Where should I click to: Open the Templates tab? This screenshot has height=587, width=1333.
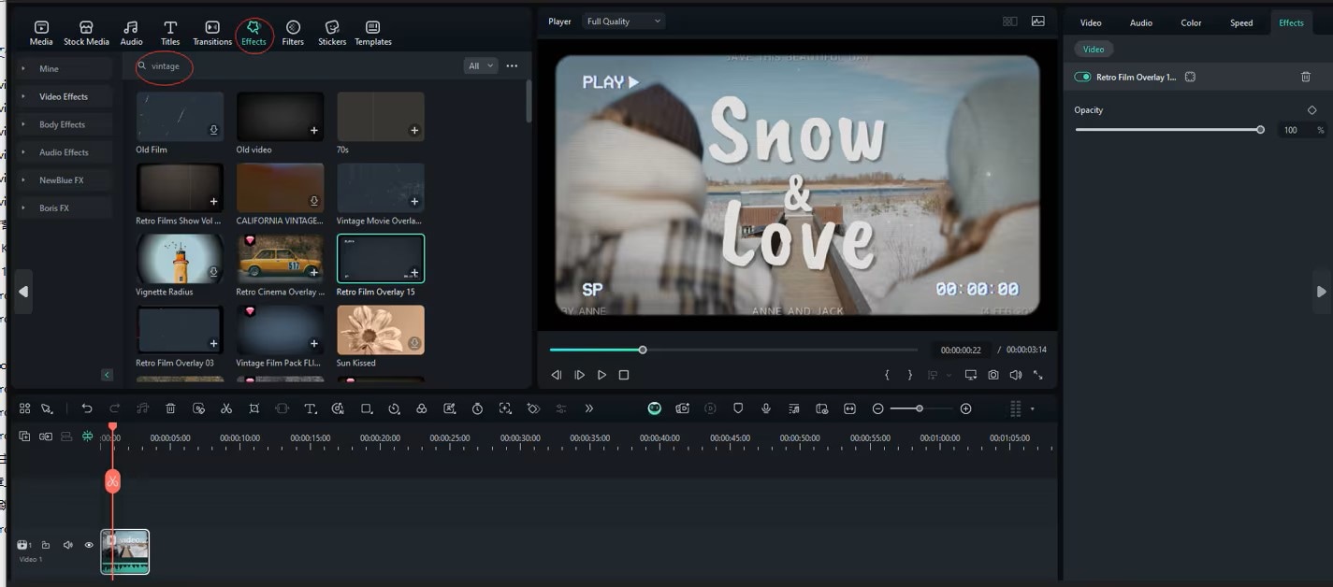pos(373,33)
